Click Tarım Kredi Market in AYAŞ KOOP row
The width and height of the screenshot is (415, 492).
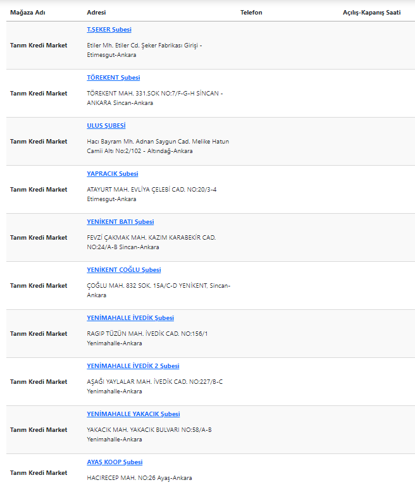pyautogui.click(x=39, y=472)
